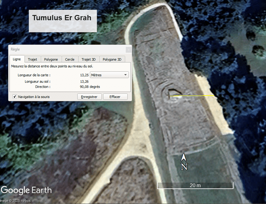Click the Google Earth logo
Viewport: 266px width, 204px height.
[x=26, y=190]
